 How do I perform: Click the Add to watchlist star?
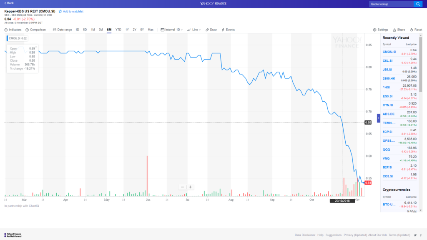[x=60, y=11]
